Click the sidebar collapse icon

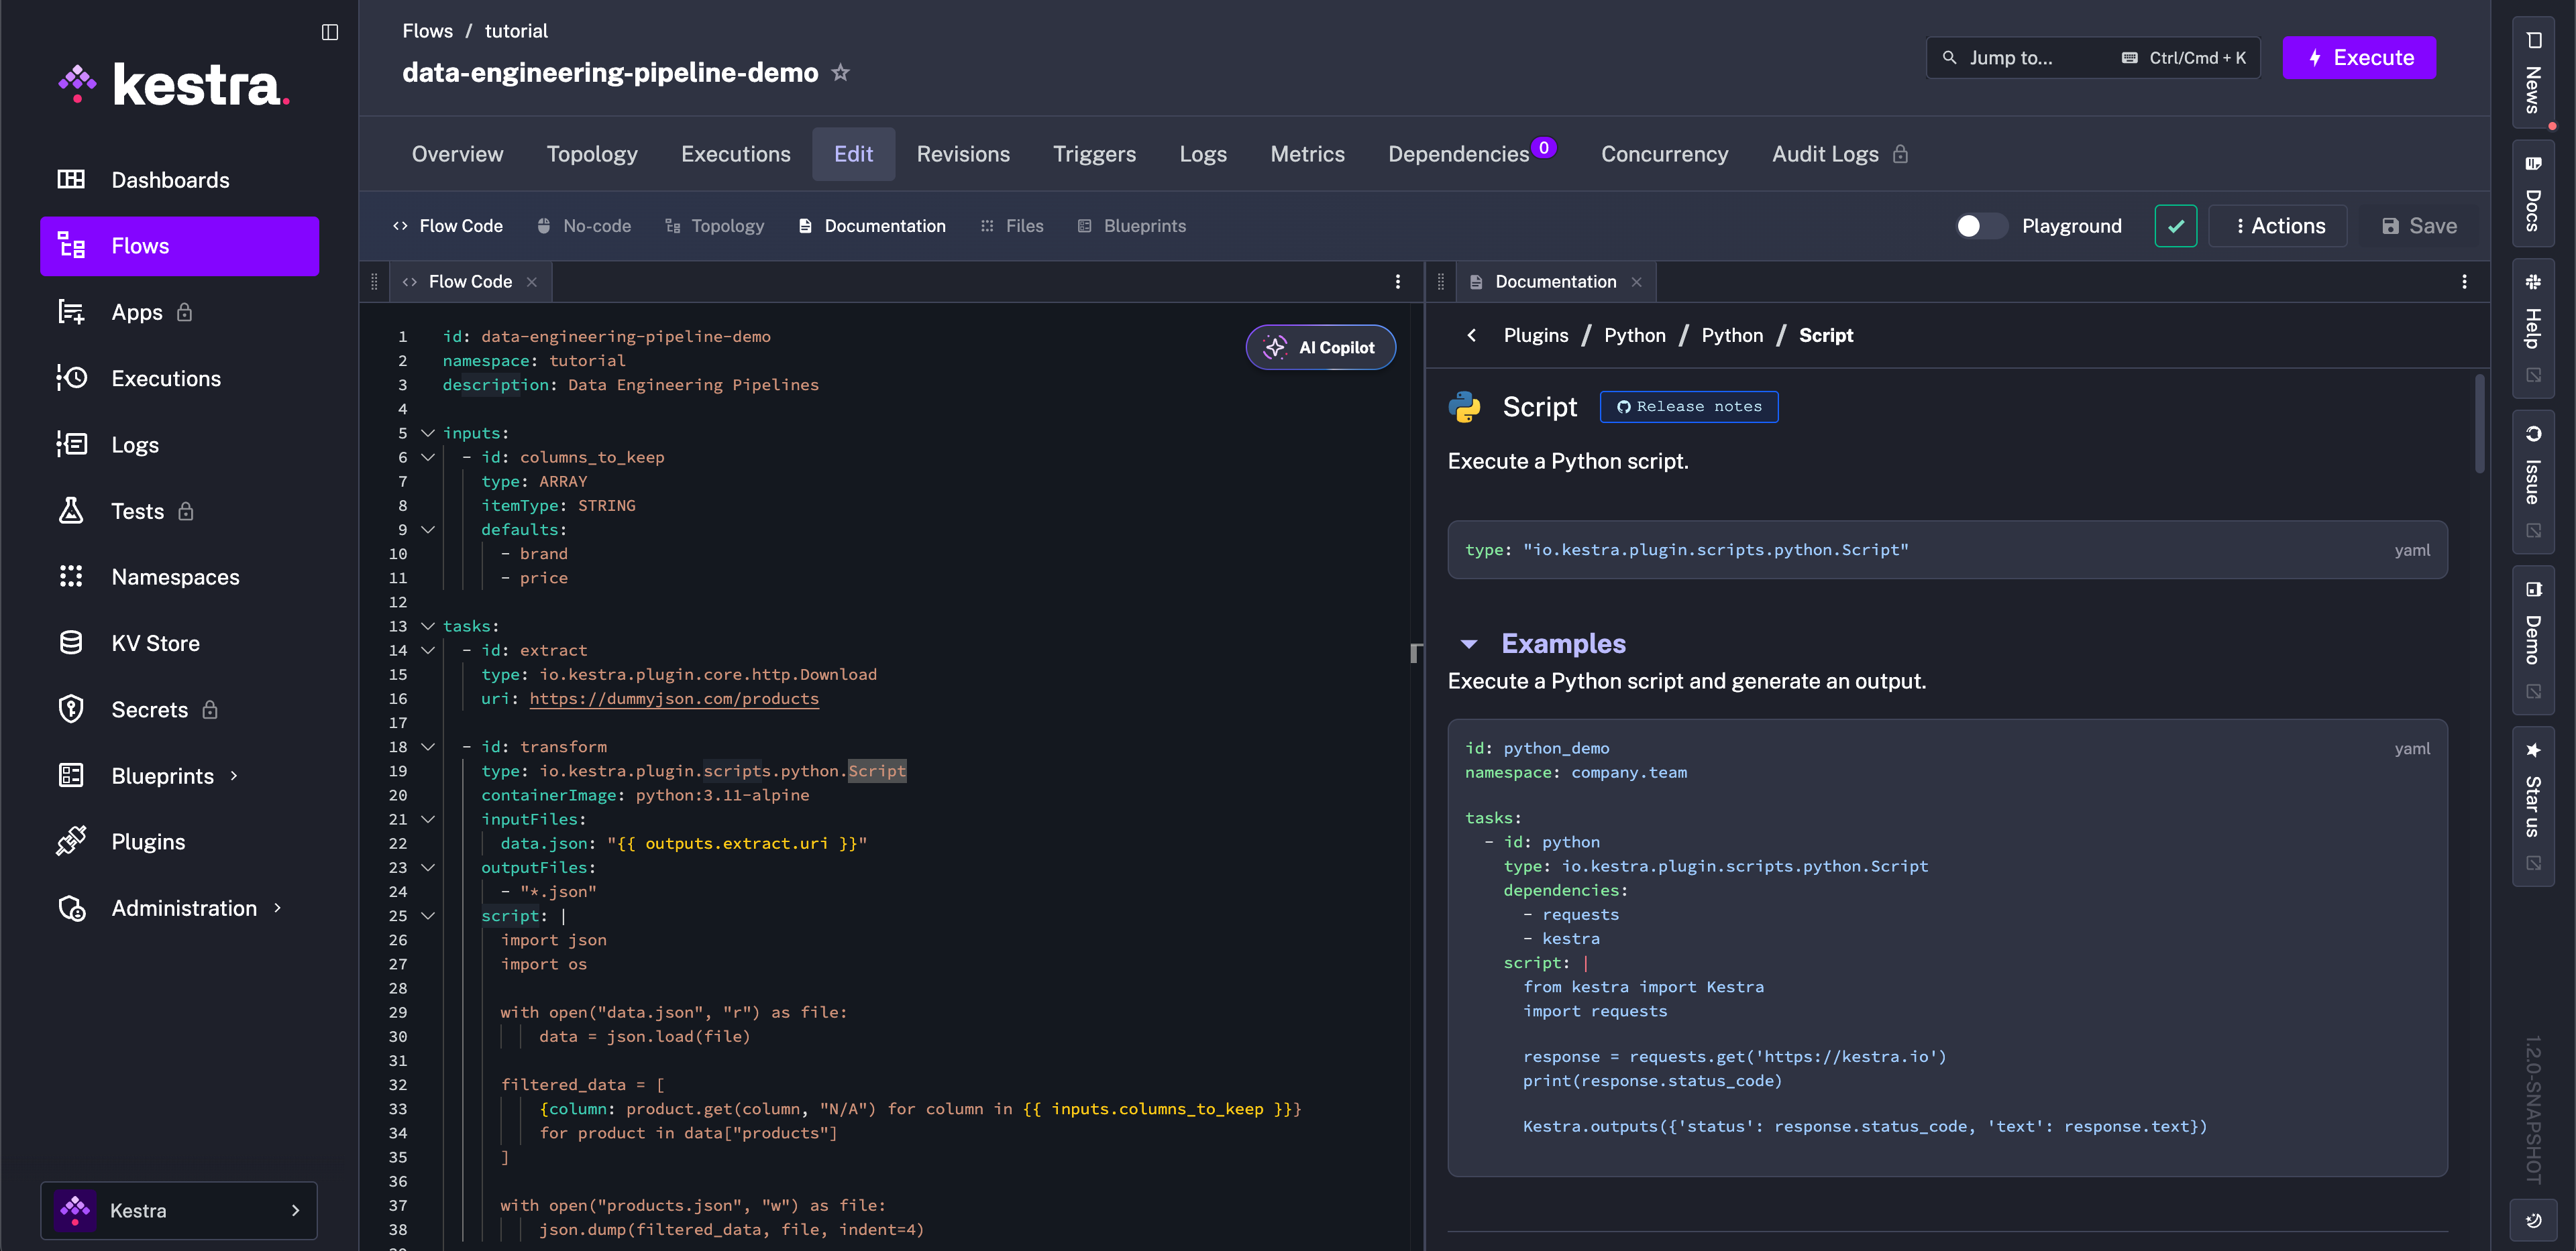click(x=329, y=32)
